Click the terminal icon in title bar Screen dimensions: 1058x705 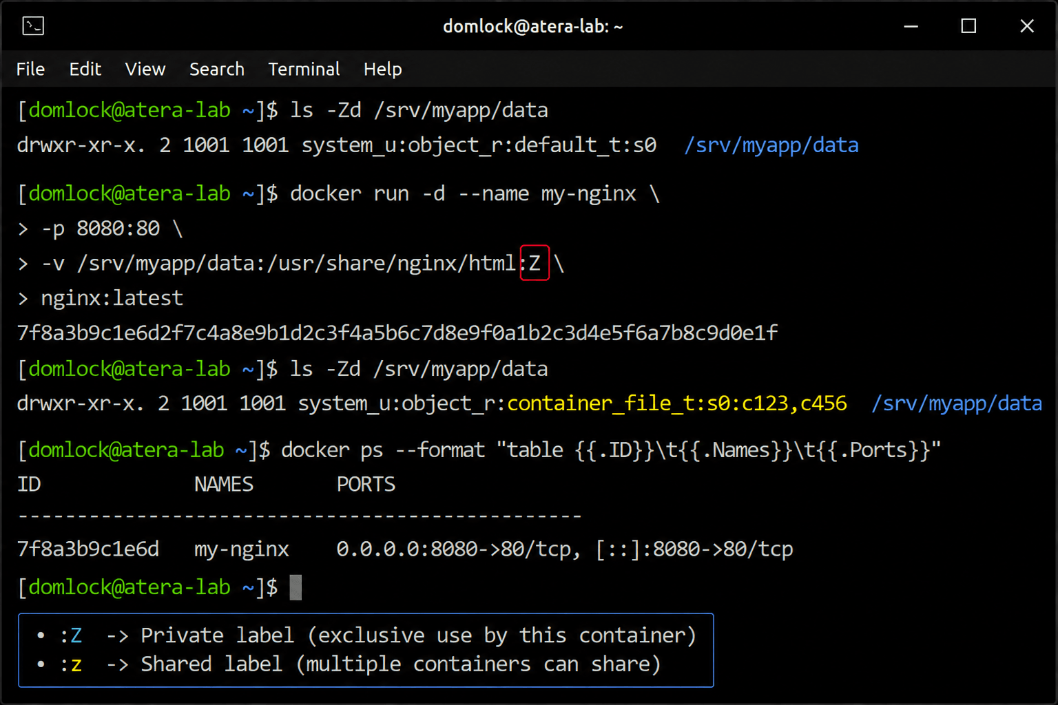pyautogui.click(x=33, y=26)
